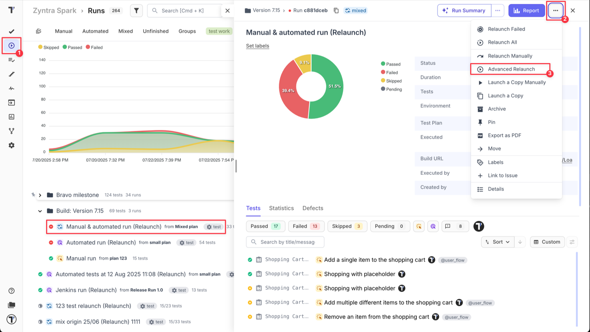Click the Run Summary button
Screen dimensions: 590x332
coord(464,10)
